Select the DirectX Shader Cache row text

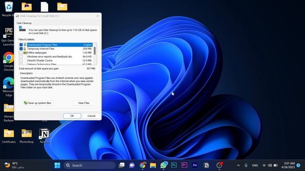[x=40, y=60]
